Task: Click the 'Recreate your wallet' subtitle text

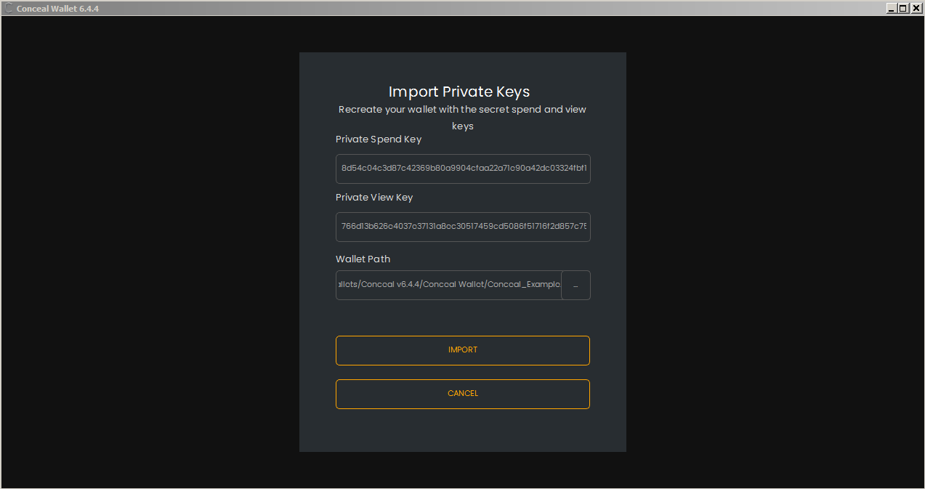Action: tap(462, 110)
